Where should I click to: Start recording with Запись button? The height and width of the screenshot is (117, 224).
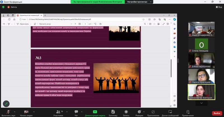[x=127, y=112]
